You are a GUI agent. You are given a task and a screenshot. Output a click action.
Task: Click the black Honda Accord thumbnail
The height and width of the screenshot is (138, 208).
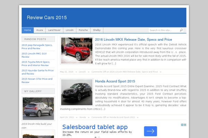[x=77, y=92]
